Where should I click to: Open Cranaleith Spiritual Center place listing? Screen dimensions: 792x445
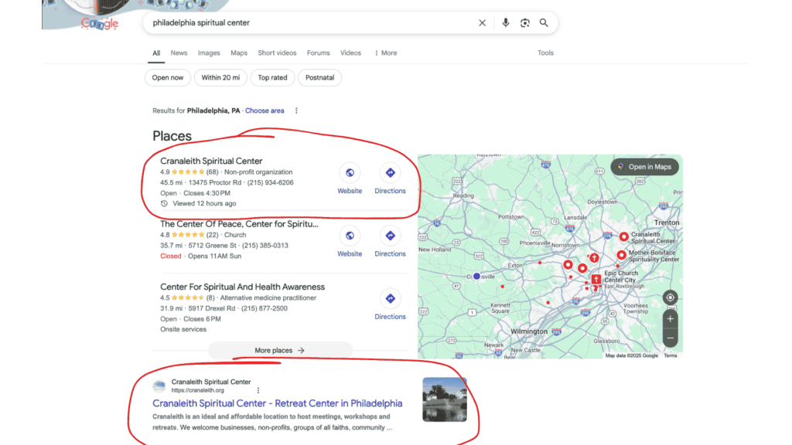(x=211, y=161)
